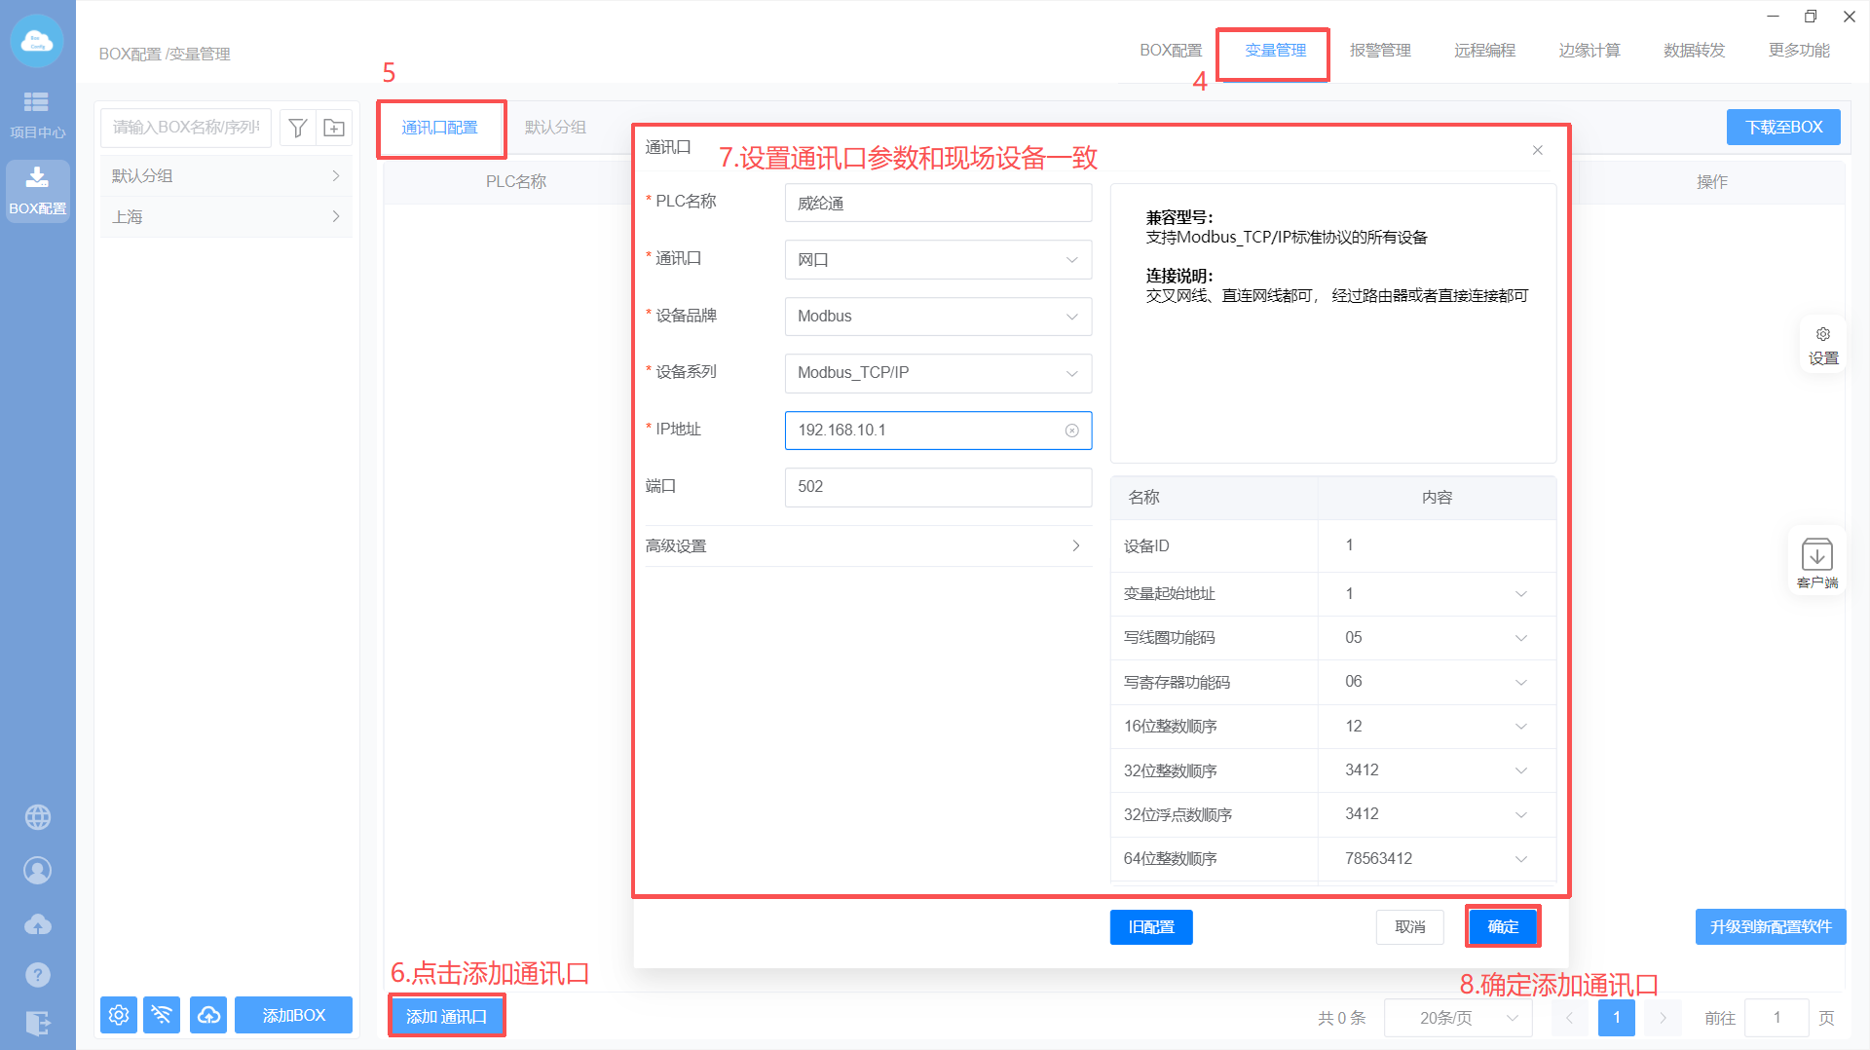
Task: Click the gear settings icon at bottom left
Action: click(119, 1015)
